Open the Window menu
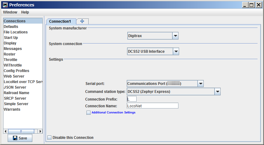 10,12
